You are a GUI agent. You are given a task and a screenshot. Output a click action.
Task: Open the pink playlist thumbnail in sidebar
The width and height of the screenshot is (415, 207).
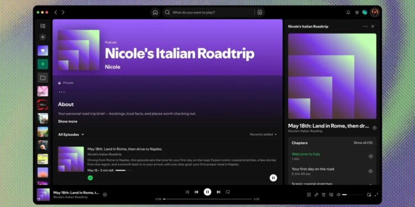click(43, 91)
